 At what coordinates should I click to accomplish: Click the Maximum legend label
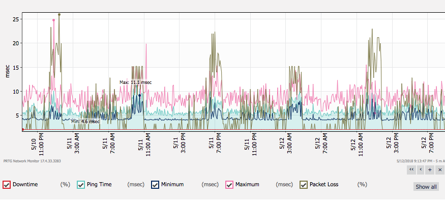pos(247,185)
